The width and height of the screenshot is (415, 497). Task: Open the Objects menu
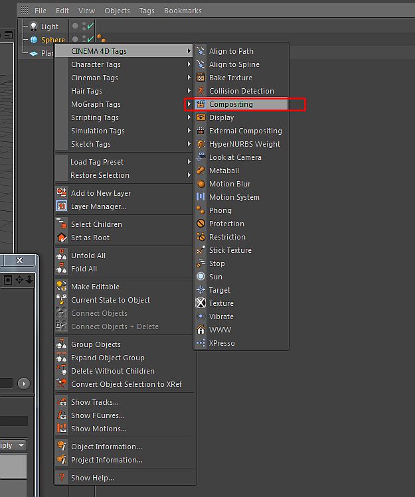[x=117, y=11]
